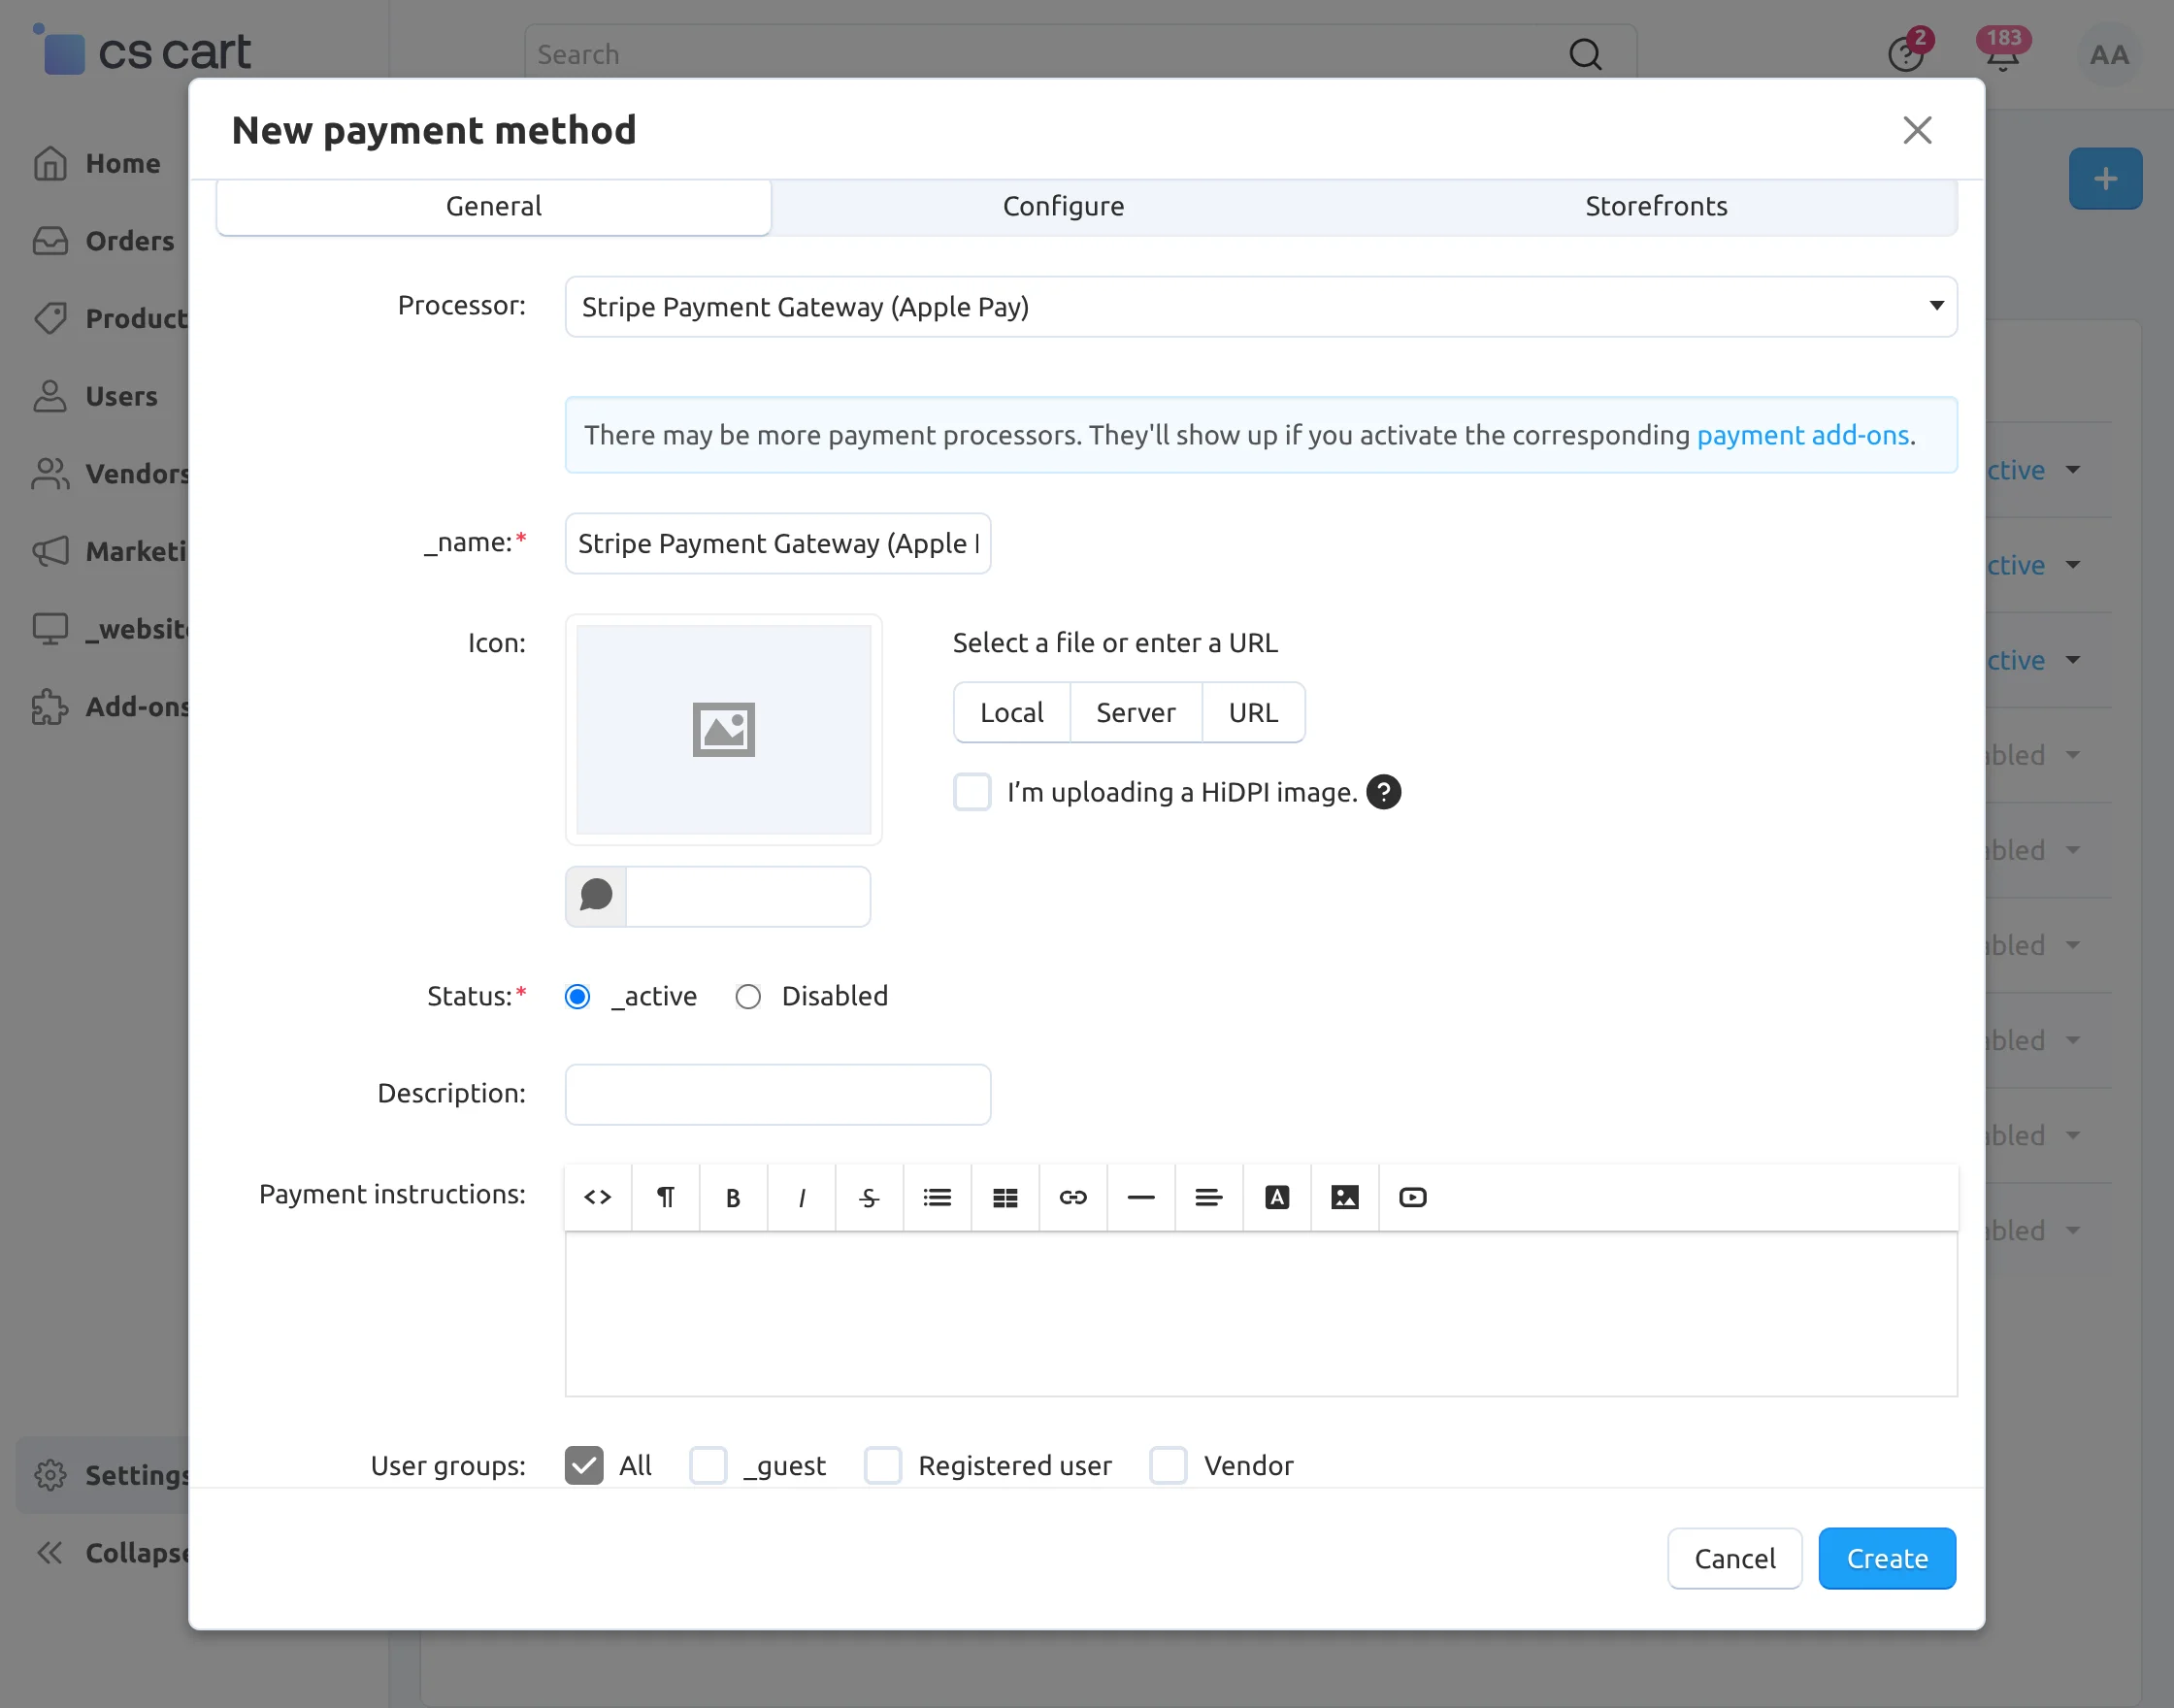
Task: Insert a horizontal rule line
Action: tap(1141, 1197)
